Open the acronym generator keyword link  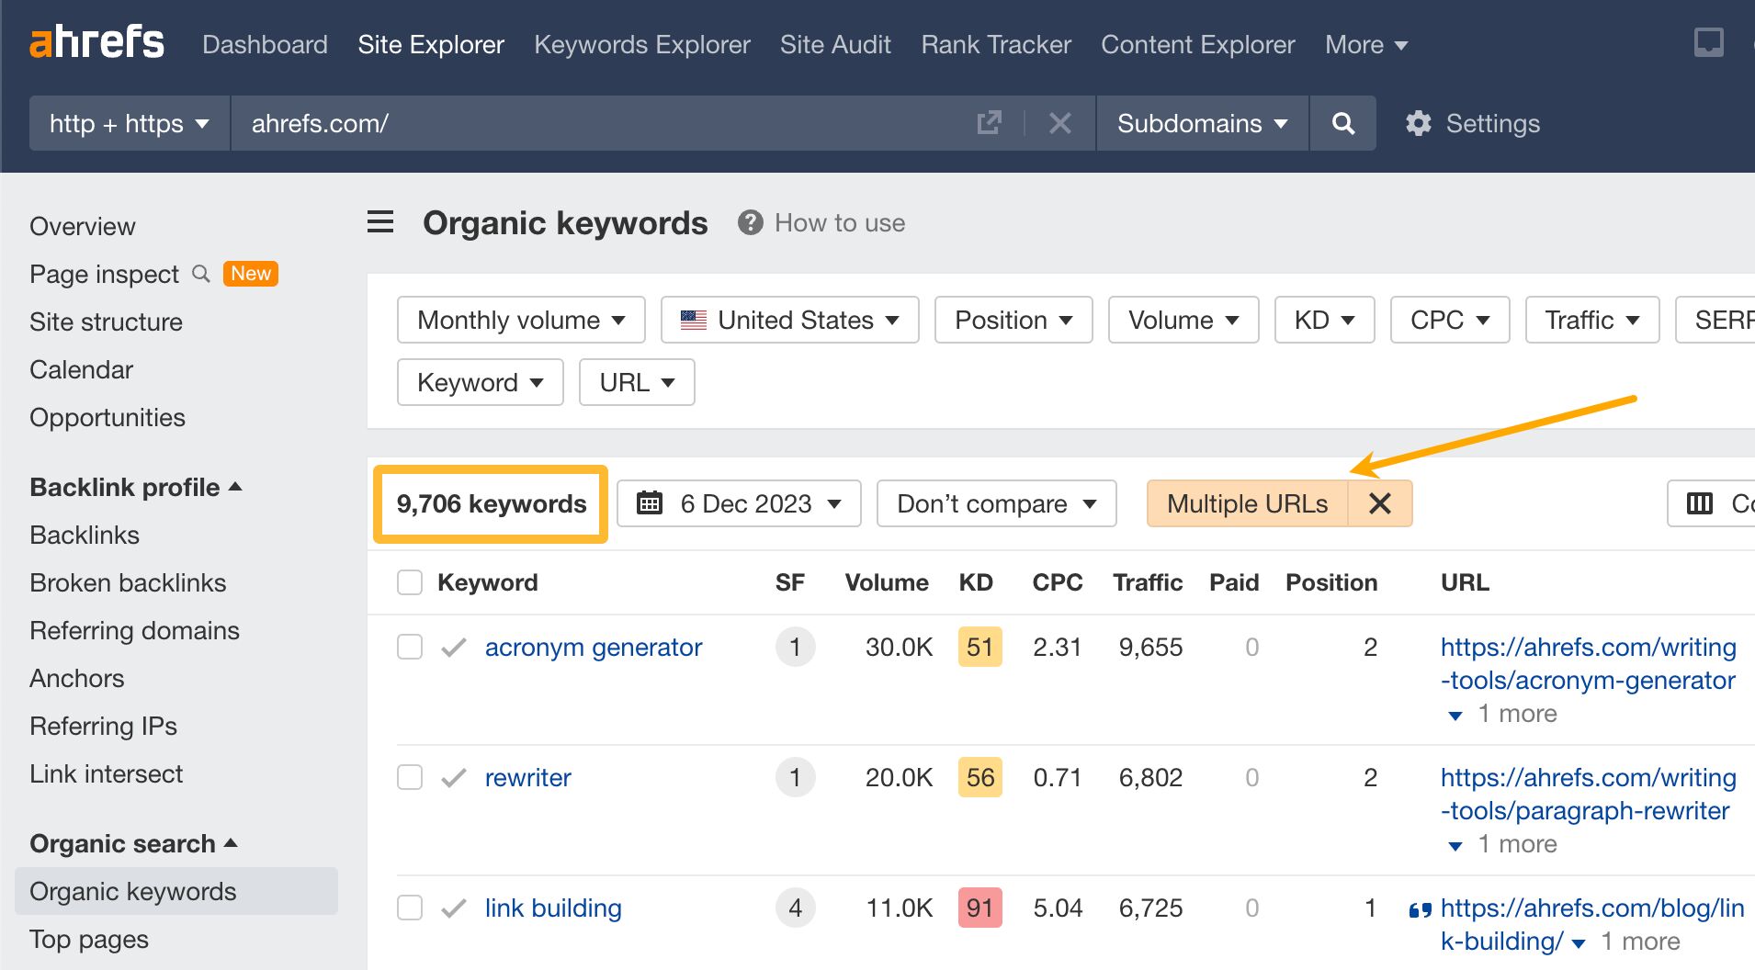593,647
